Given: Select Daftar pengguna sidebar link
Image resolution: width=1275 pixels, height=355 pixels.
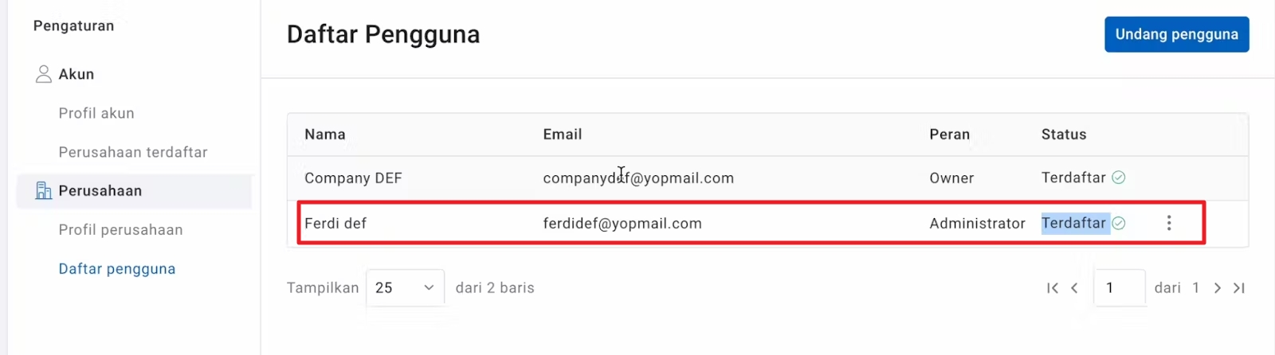Looking at the screenshot, I should [x=117, y=269].
